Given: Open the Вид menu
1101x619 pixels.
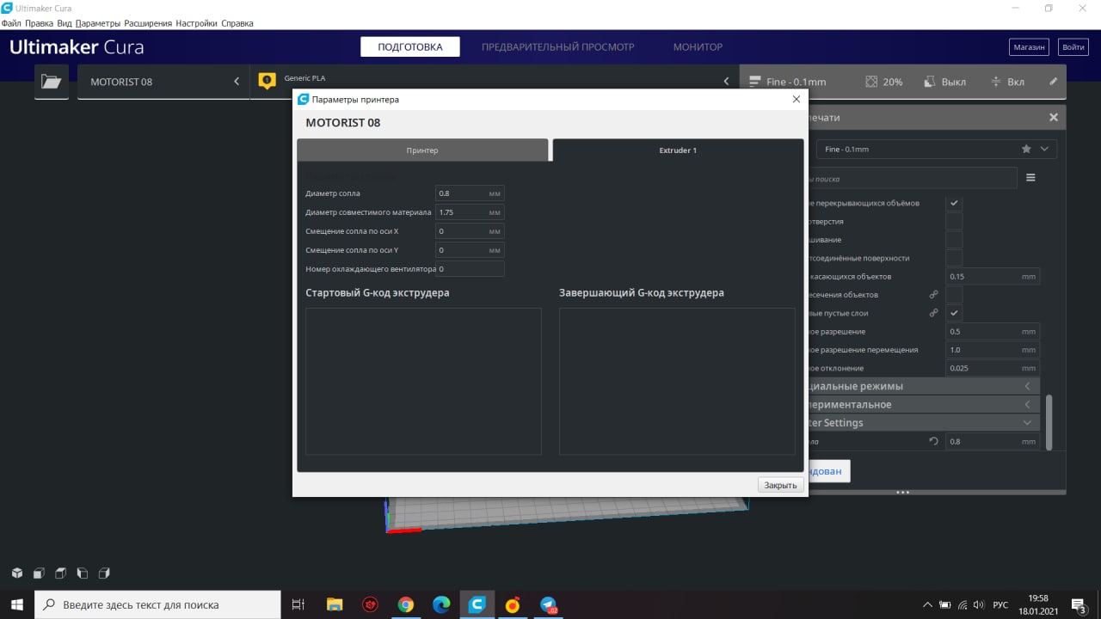Looking at the screenshot, I should [65, 23].
